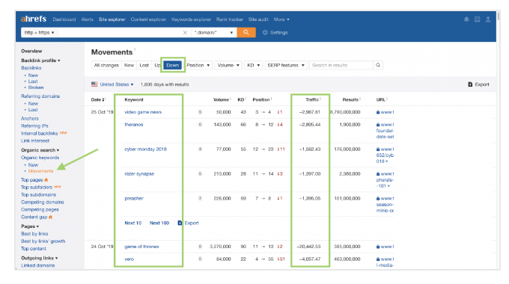This screenshot has height=284, width=509.
Task: Sort by the Traffic column header
Action: 312,100
